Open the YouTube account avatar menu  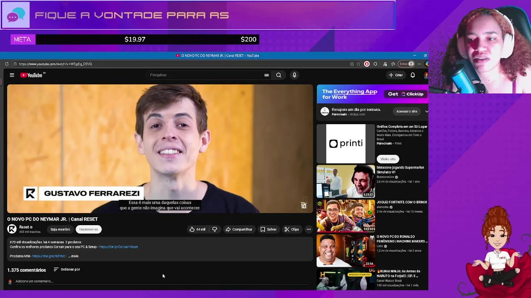[426, 75]
